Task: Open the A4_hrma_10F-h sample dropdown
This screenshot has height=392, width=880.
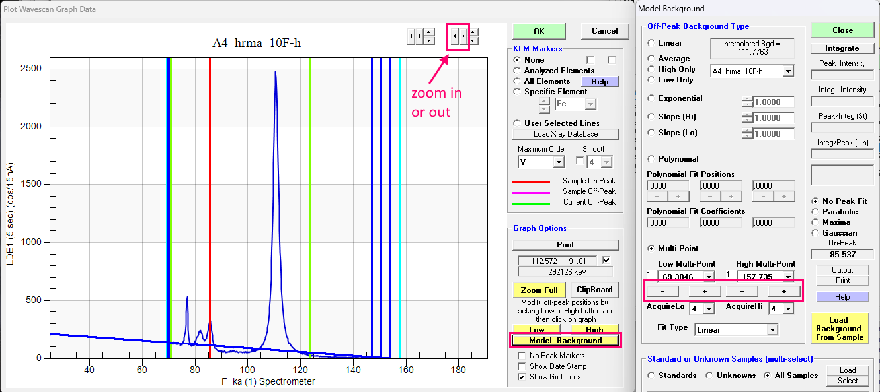Action: click(x=787, y=71)
